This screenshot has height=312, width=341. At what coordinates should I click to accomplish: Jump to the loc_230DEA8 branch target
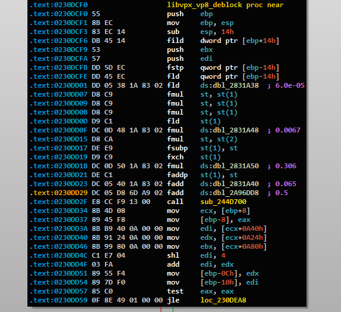click(223, 300)
